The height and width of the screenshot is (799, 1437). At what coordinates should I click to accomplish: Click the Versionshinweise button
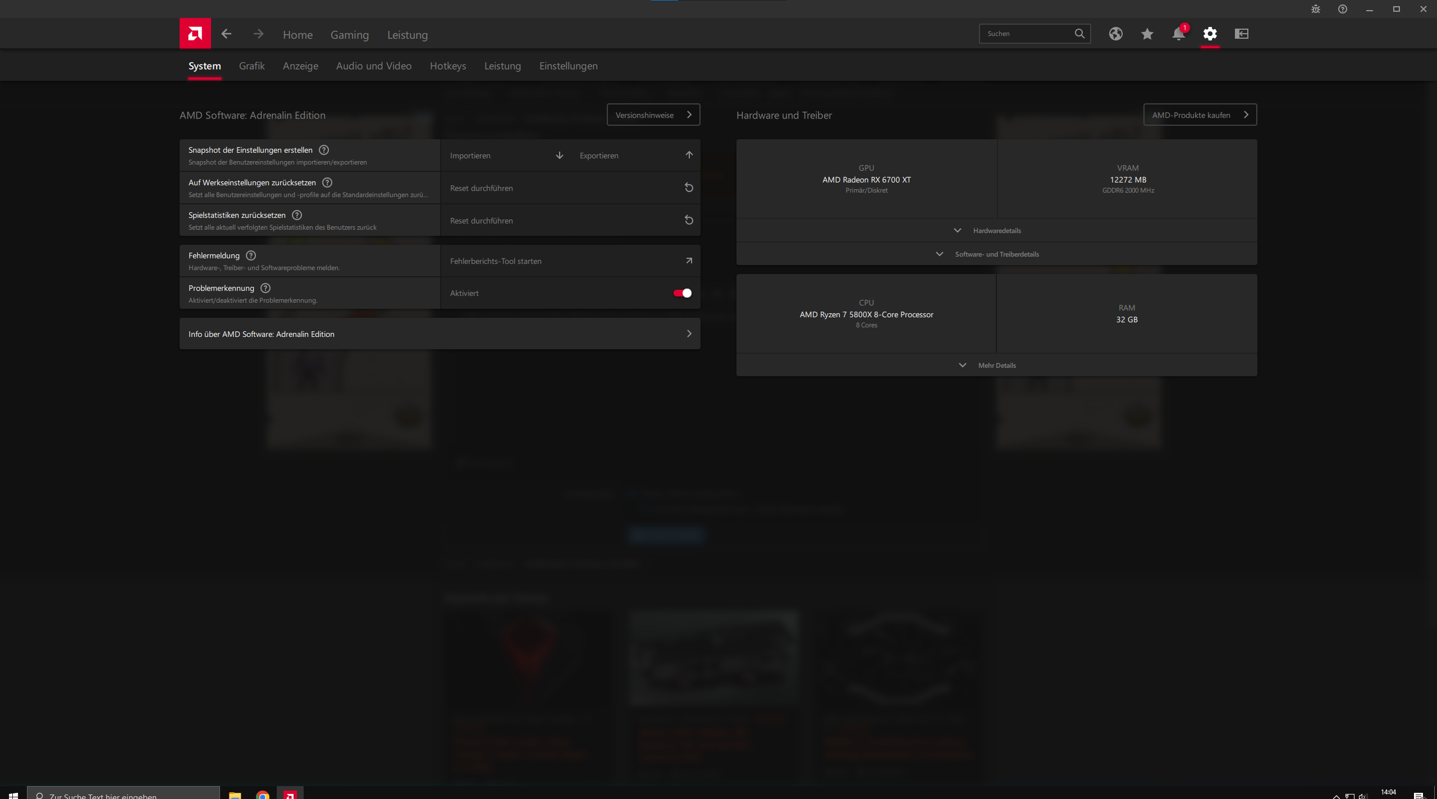pyautogui.click(x=653, y=115)
